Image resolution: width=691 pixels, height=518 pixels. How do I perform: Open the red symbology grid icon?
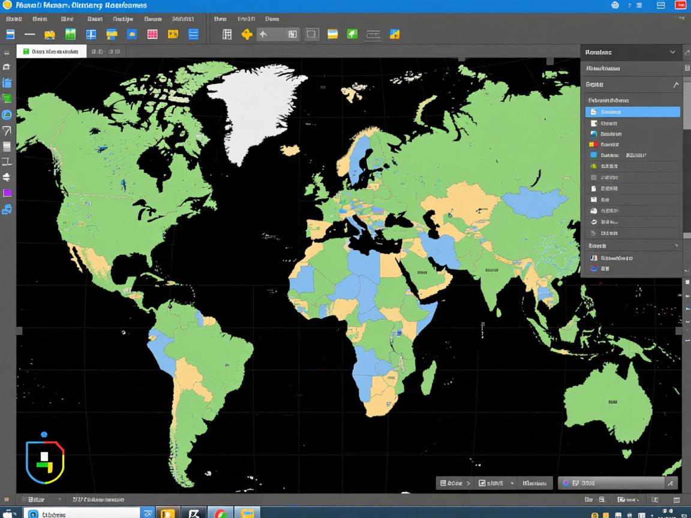coord(153,34)
